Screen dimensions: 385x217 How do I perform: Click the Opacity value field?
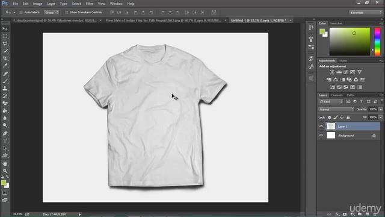pos(373,109)
